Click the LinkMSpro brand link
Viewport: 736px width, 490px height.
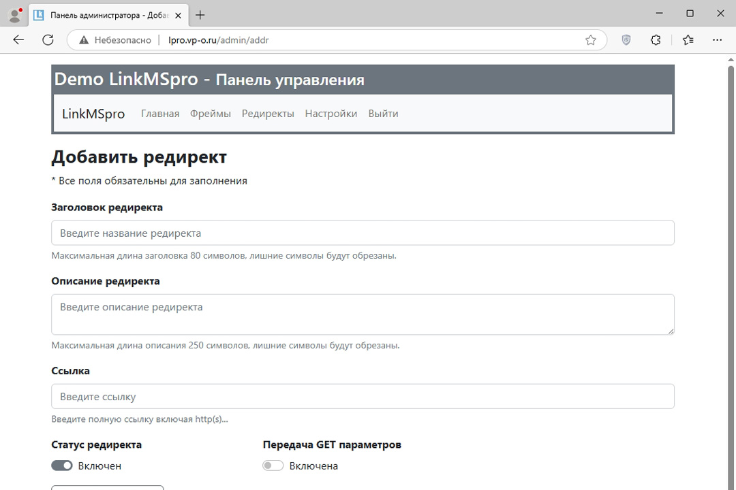click(93, 114)
